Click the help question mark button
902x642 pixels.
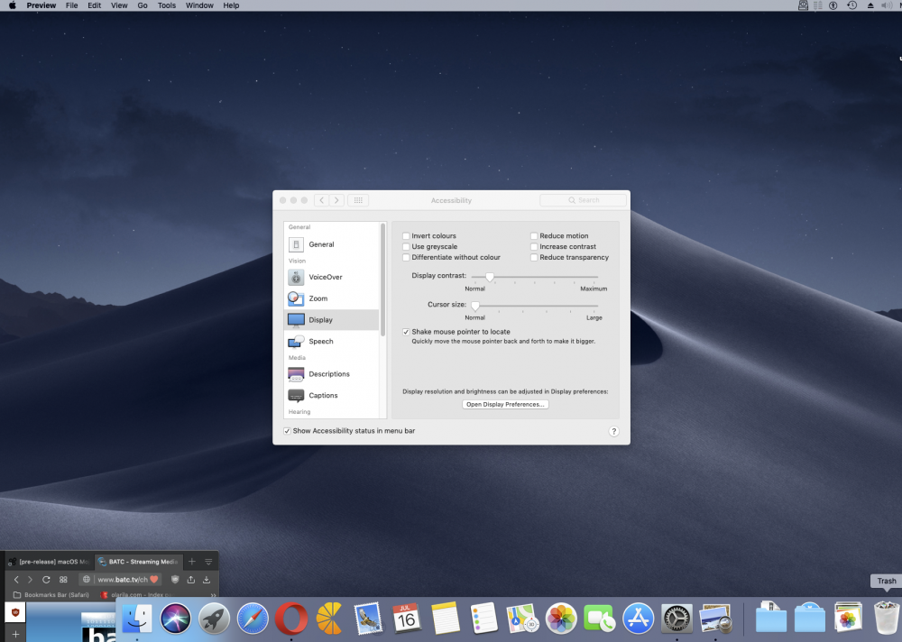click(613, 431)
